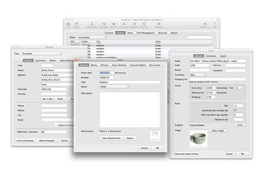
Task: Click the fullscreen arrows icon of Organise window
Action: 218,20
